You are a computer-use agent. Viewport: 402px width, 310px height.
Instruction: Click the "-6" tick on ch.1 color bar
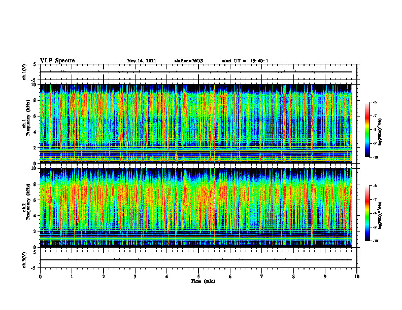375,102
